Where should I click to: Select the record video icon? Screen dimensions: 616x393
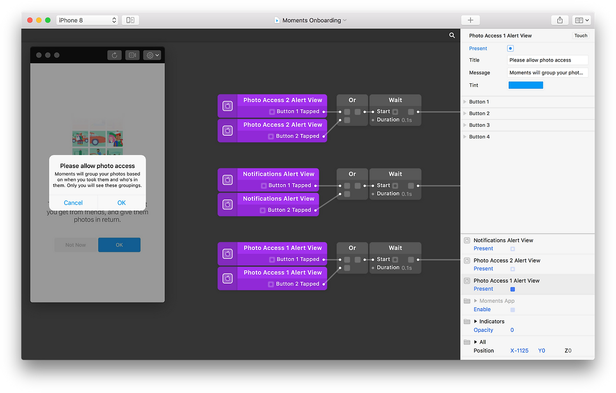point(132,55)
